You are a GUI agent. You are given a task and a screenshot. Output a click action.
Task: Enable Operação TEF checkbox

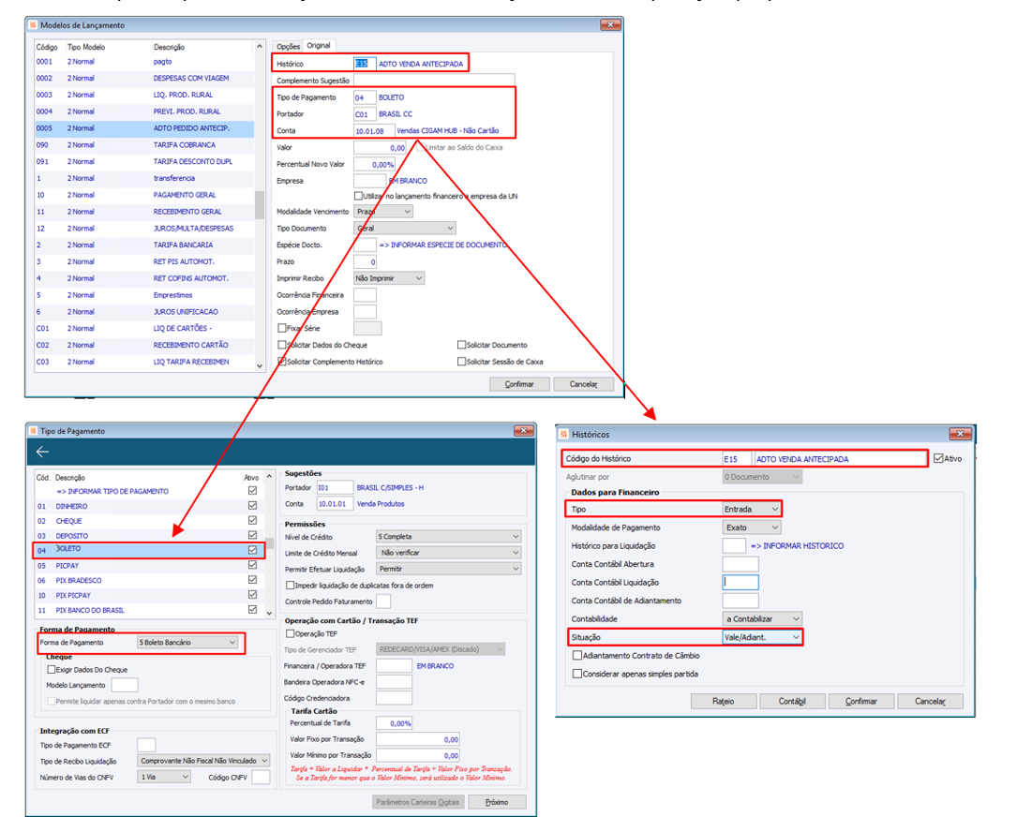(290, 633)
